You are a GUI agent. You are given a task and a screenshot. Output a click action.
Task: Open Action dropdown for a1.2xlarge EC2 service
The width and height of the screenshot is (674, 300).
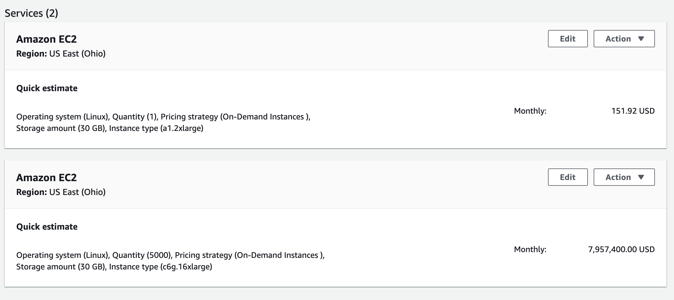624,39
